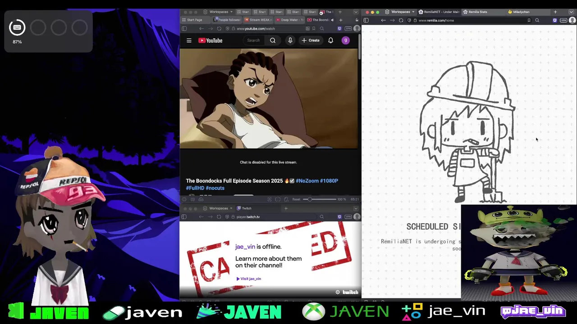Open Workspaces dropdown in YouTube window

pyautogui.click(x=218, y=12)
